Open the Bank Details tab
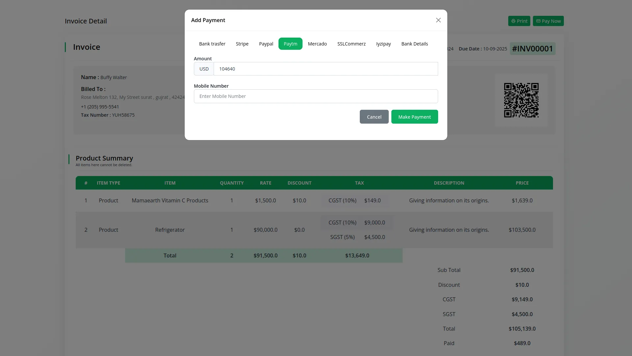632x356 pixels. coord(414,44)
